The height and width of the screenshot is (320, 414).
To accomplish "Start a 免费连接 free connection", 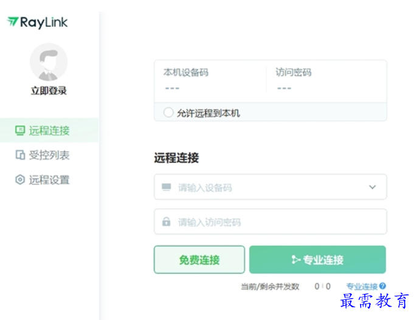I will coord(199,260).
